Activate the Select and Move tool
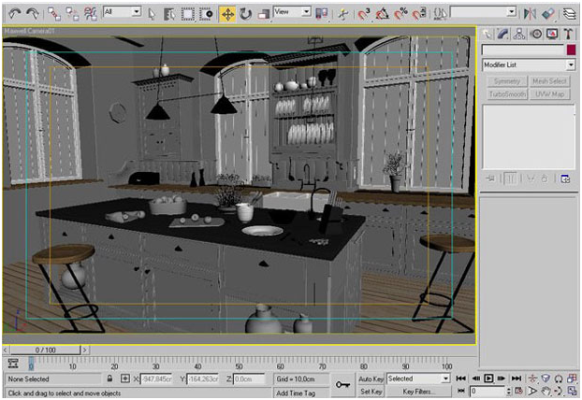 (x=227, y=14)
